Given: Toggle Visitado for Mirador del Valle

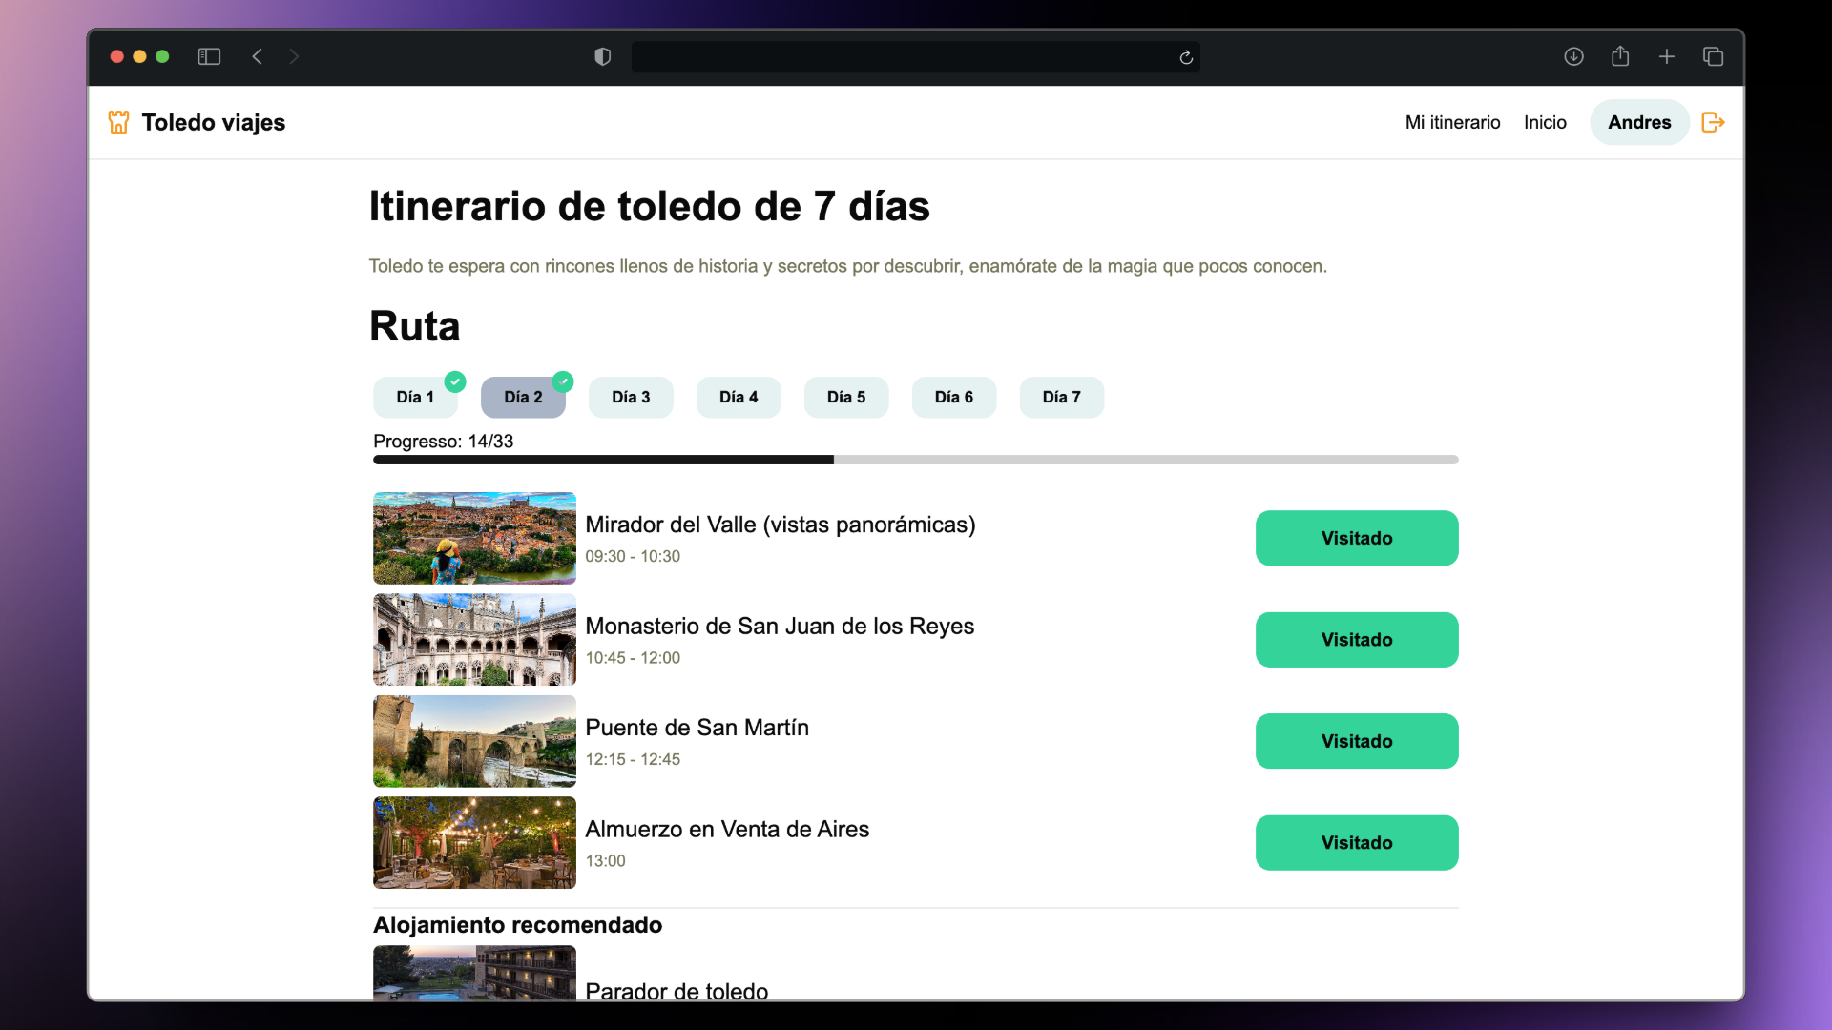Looking at the screenshot, I should pyautogui.click(x=1356, y=538).
